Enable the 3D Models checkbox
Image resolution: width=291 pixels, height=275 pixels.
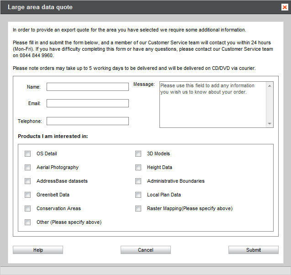(x=138, y=153)
